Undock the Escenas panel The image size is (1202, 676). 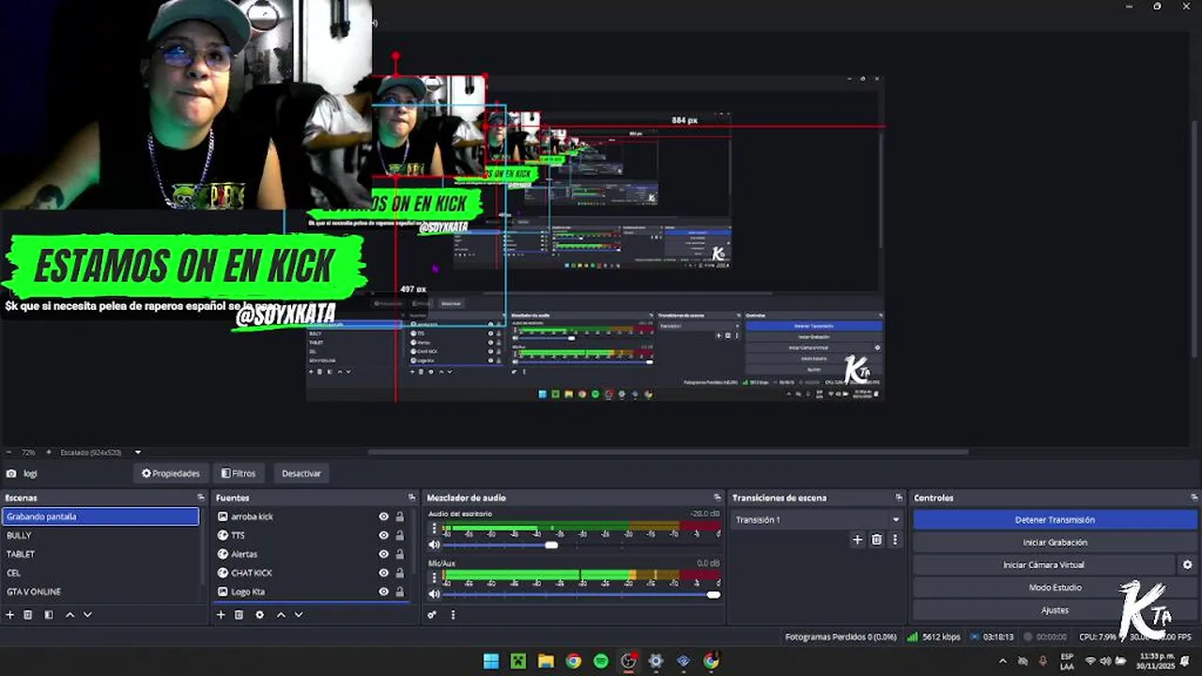[200, 498]
